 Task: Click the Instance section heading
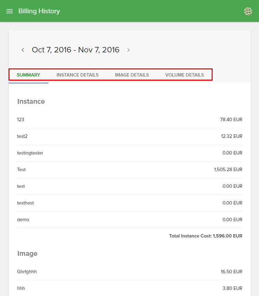(31, 101)
